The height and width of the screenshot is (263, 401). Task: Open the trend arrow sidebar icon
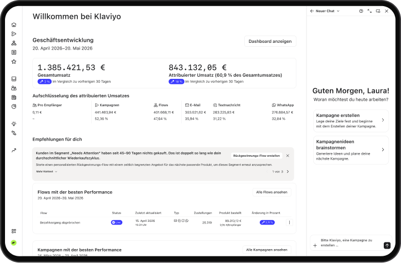[14, 150]
